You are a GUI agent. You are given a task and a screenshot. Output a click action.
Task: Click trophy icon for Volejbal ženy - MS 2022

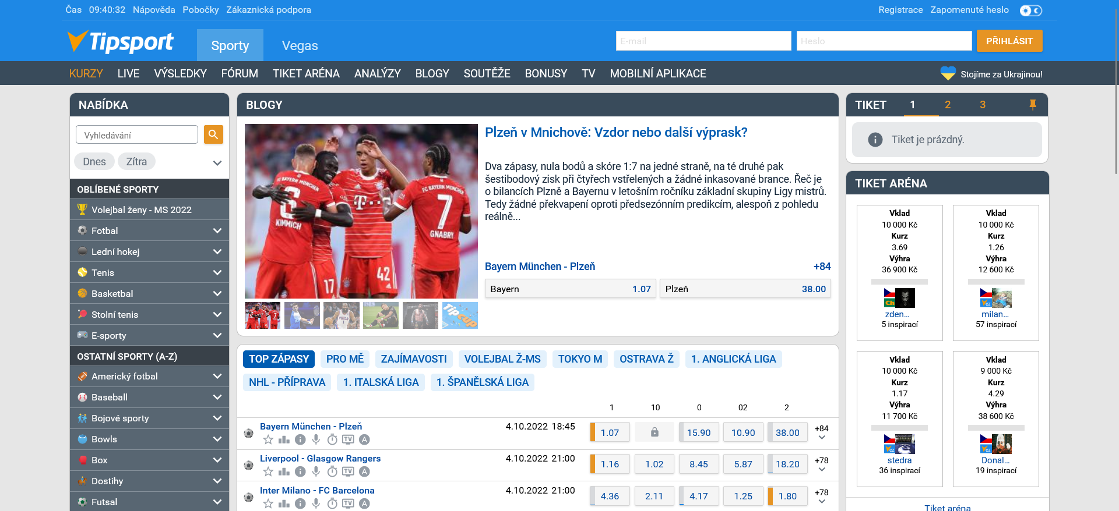coord(82,210)
